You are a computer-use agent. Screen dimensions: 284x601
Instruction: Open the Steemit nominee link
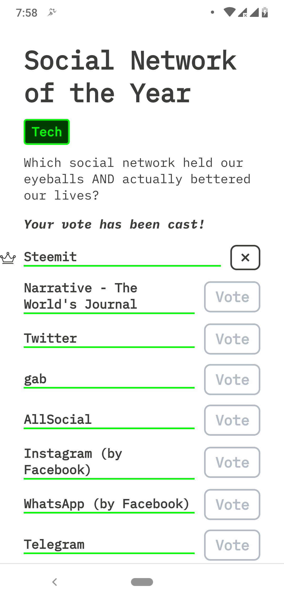(x=50, y=257)
